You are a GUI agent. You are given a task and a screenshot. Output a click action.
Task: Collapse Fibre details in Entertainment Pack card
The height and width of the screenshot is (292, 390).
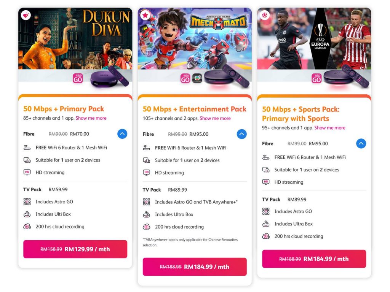(x=241, y=134)
